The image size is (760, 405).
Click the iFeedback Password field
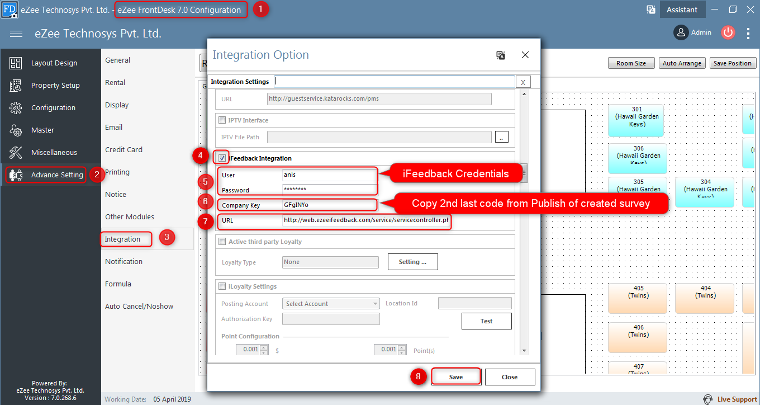329,190
